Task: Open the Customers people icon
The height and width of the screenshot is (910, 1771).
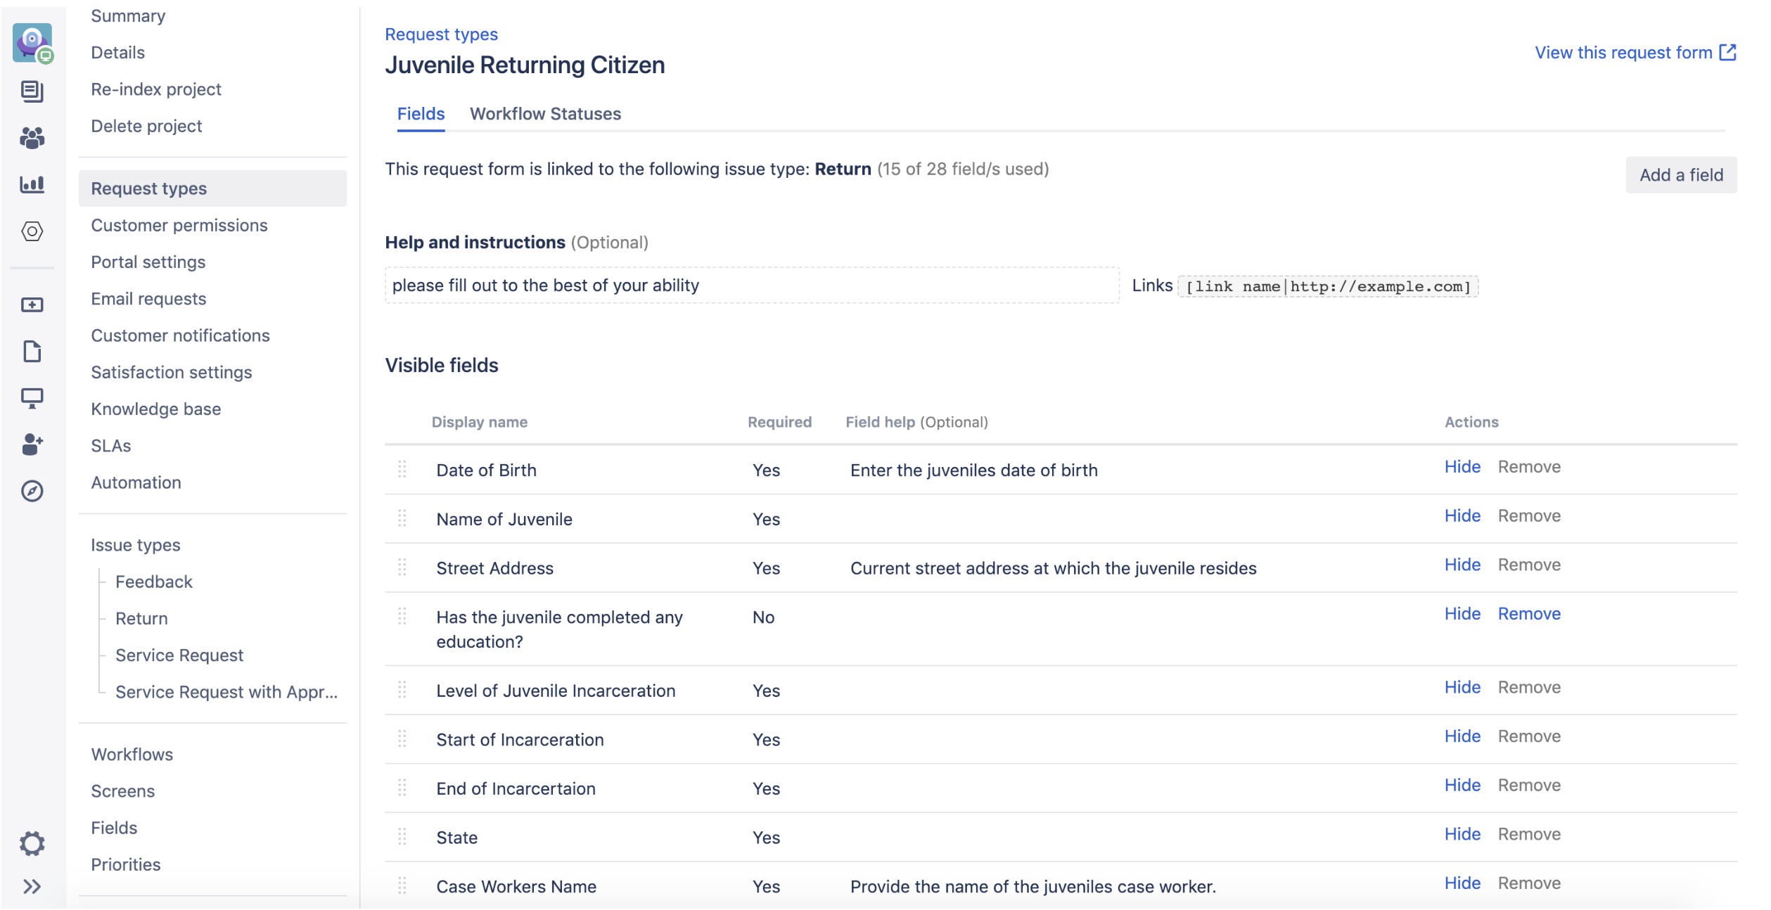Action: tap(32, 138)
